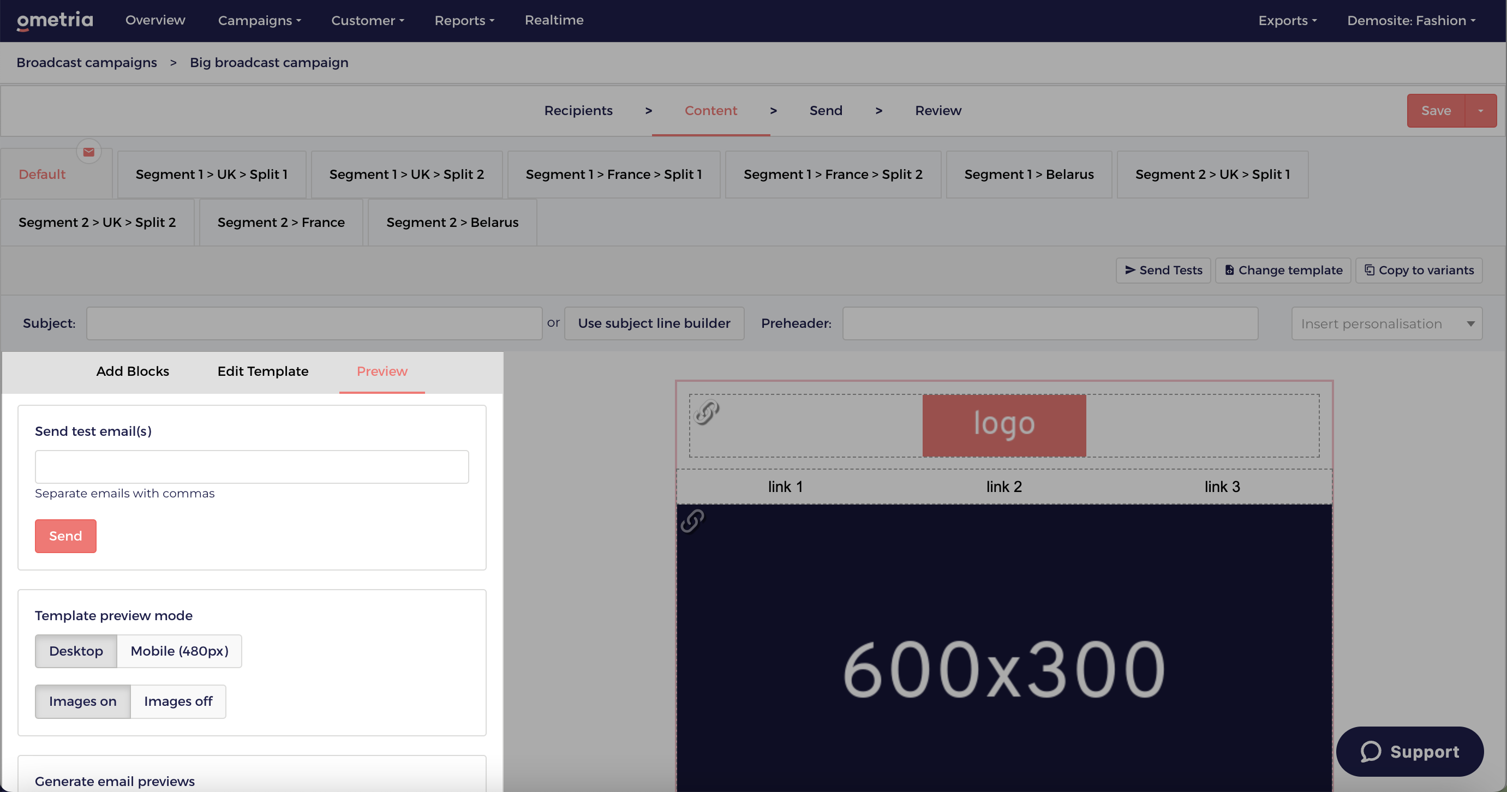
Task: Click red Send test email button
Action: click(x=65, y=536)
